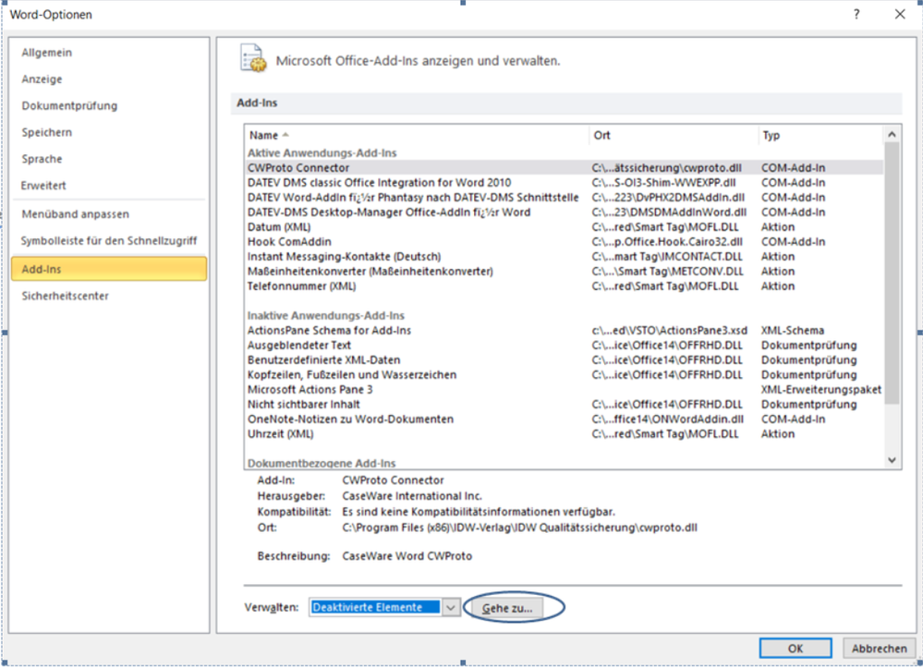Select Hook ComAddin entry
This screenshot has height=668, width=923.
pos(564,241)
